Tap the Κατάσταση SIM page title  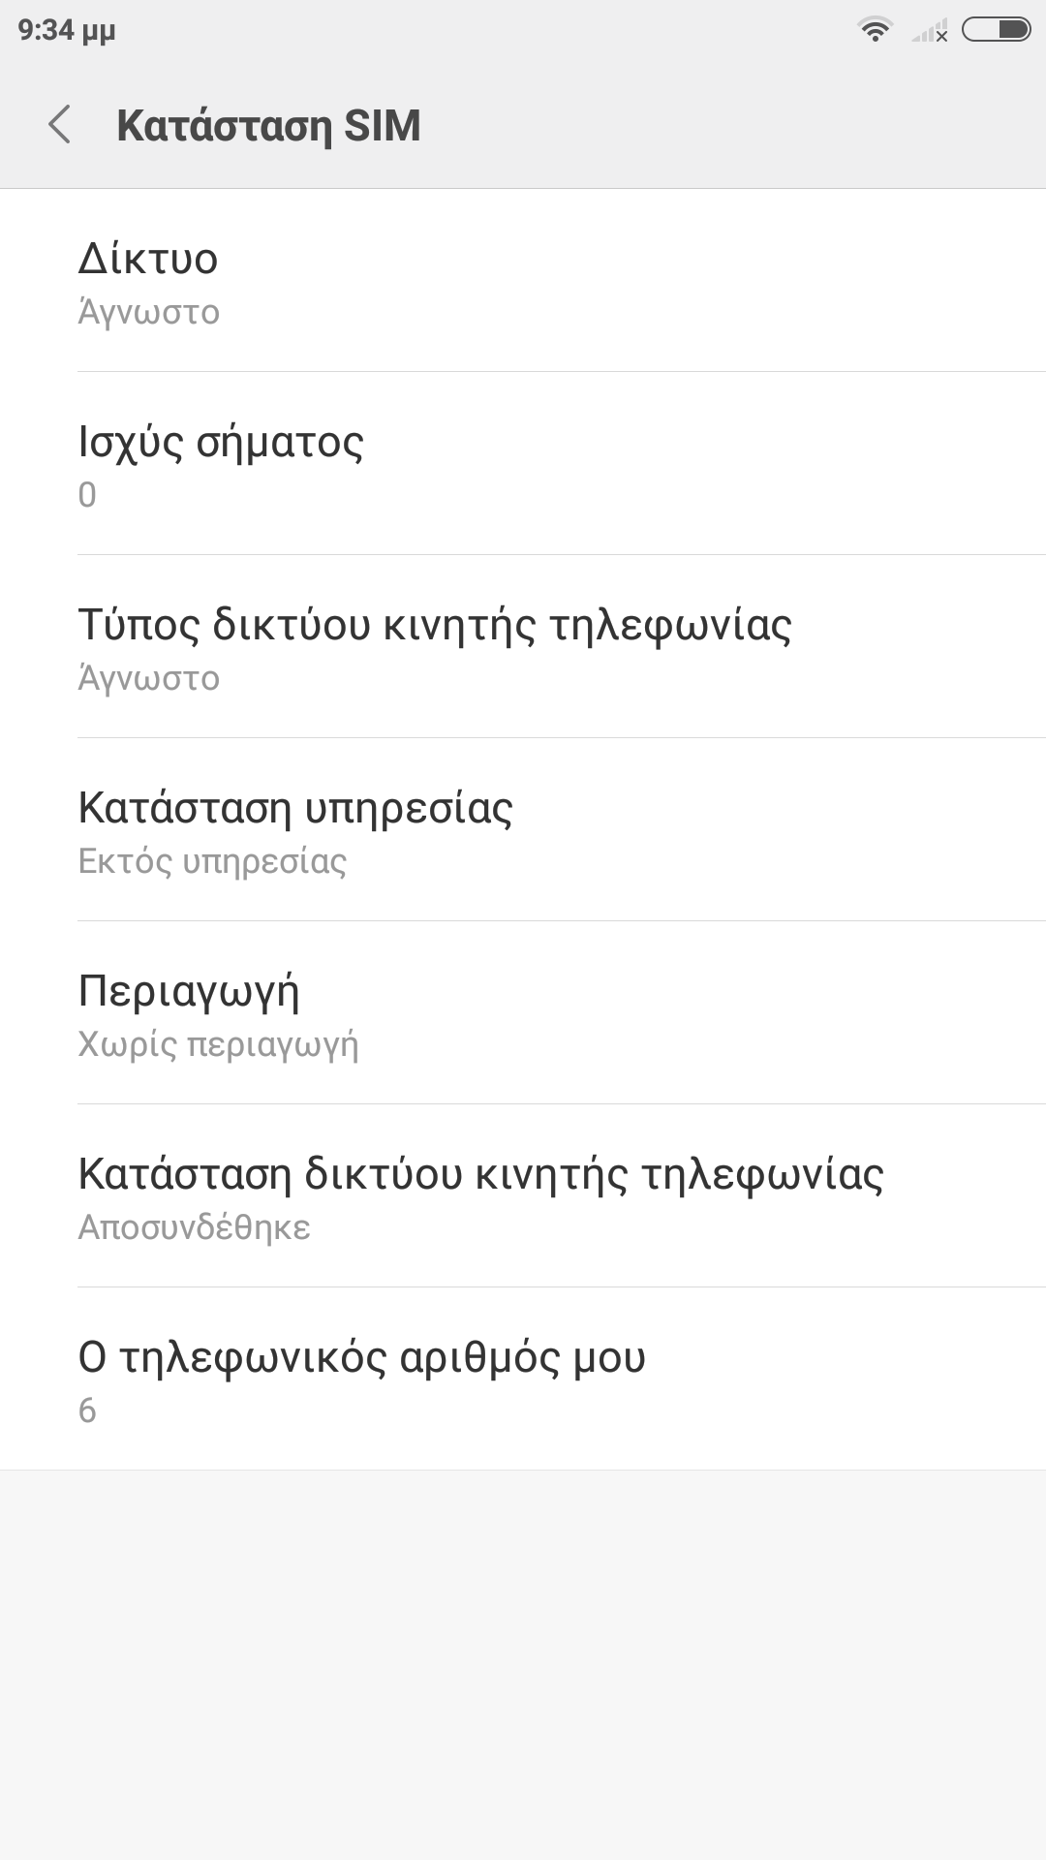coord(268,126)
